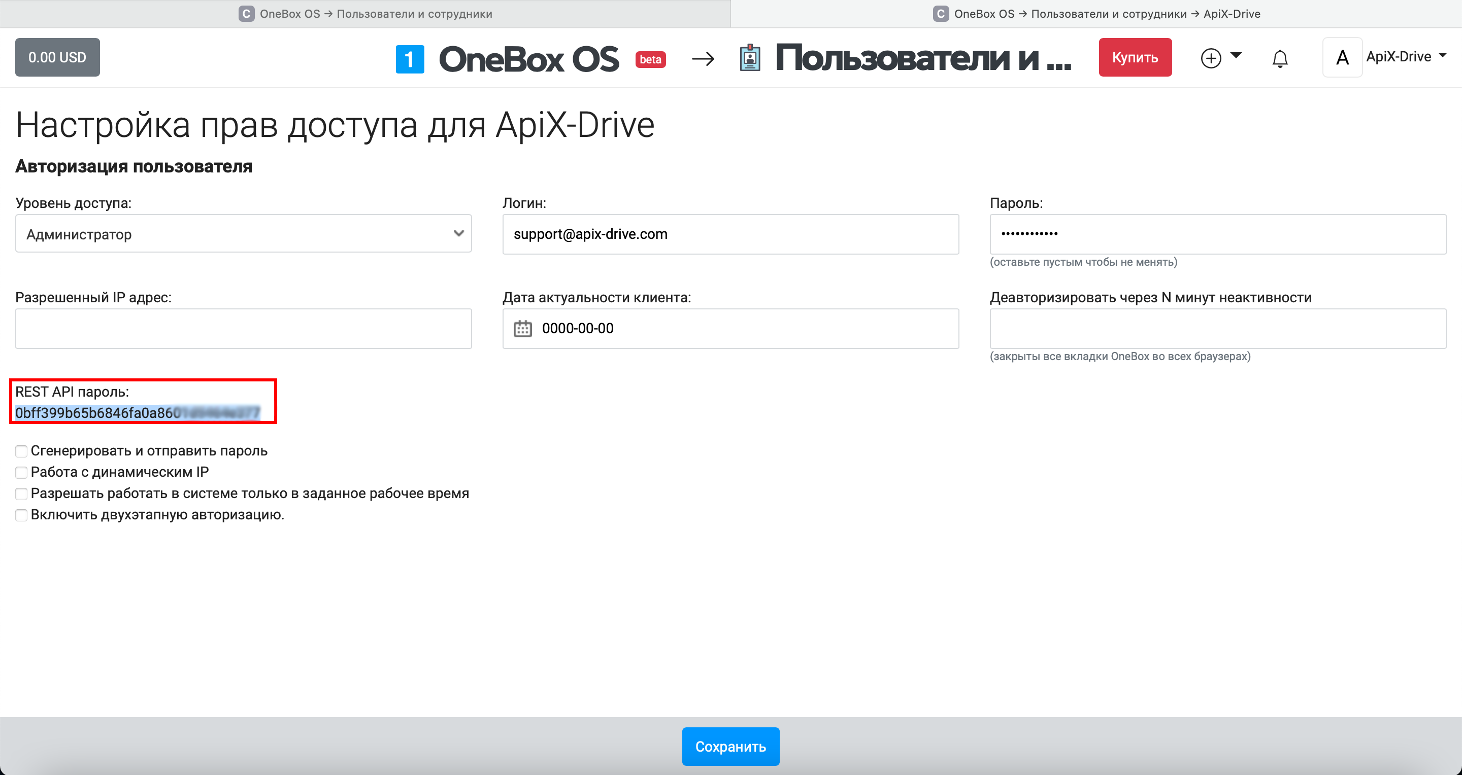The height and width of the screenshot is (775, 1462).
Task: Click the REST API пароль label
Action: click(x=72, y=392)
